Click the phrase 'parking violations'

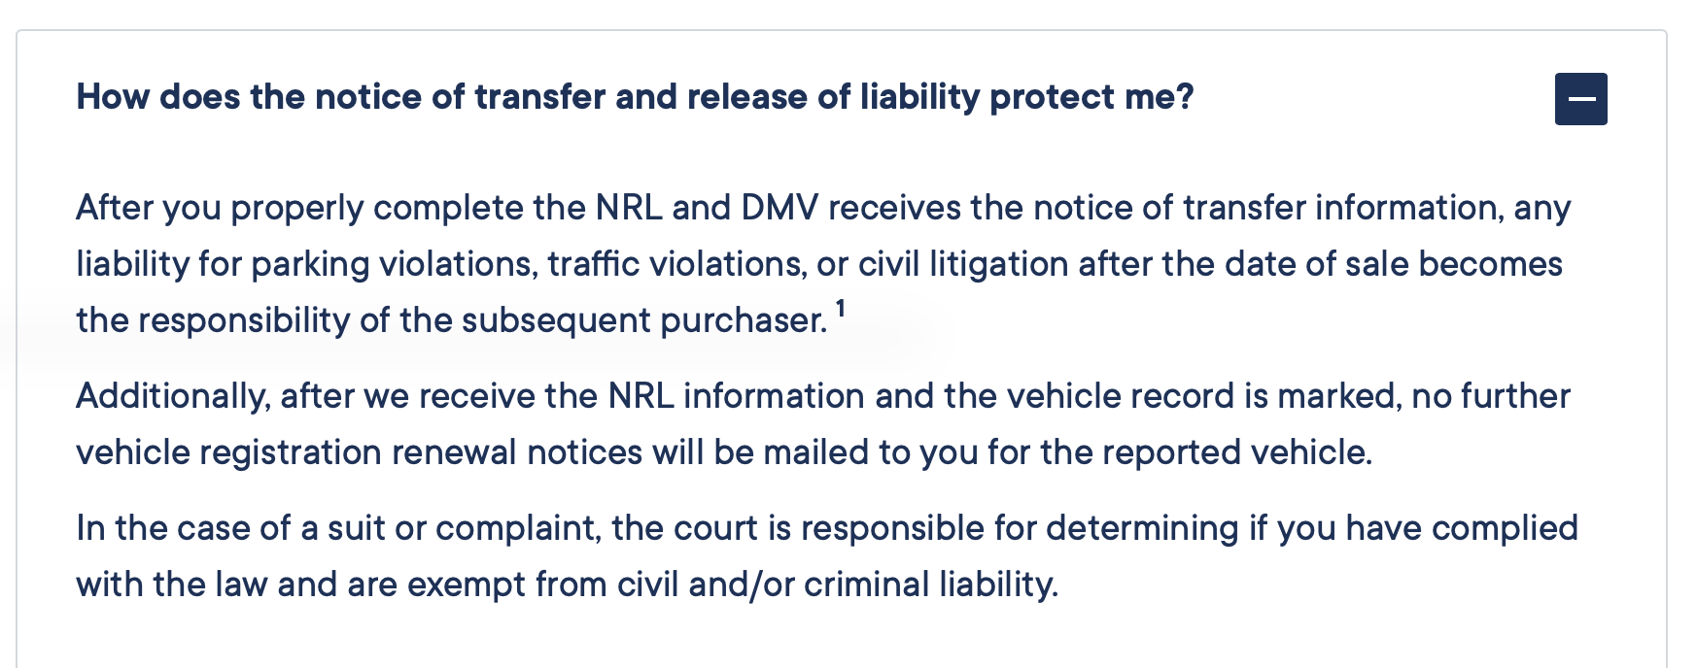click(395, 264)
